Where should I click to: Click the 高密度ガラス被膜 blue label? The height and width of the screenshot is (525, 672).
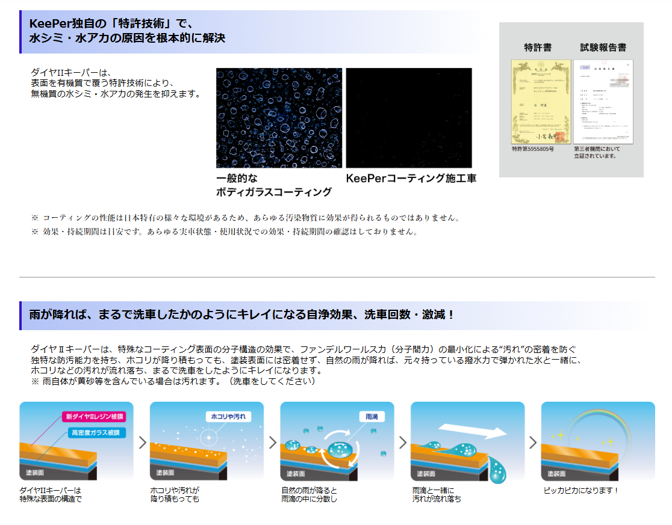(x=96, y=432)
